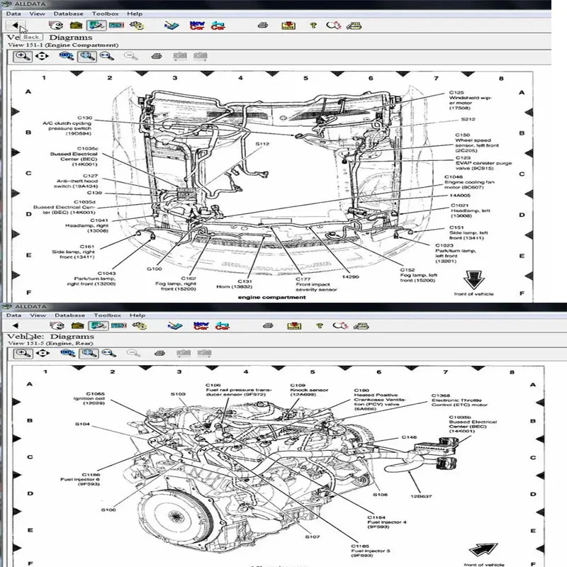Click the gears and clock icon, upper window
This screenshot has height=567, width=567.
click(x=137, y=26)
